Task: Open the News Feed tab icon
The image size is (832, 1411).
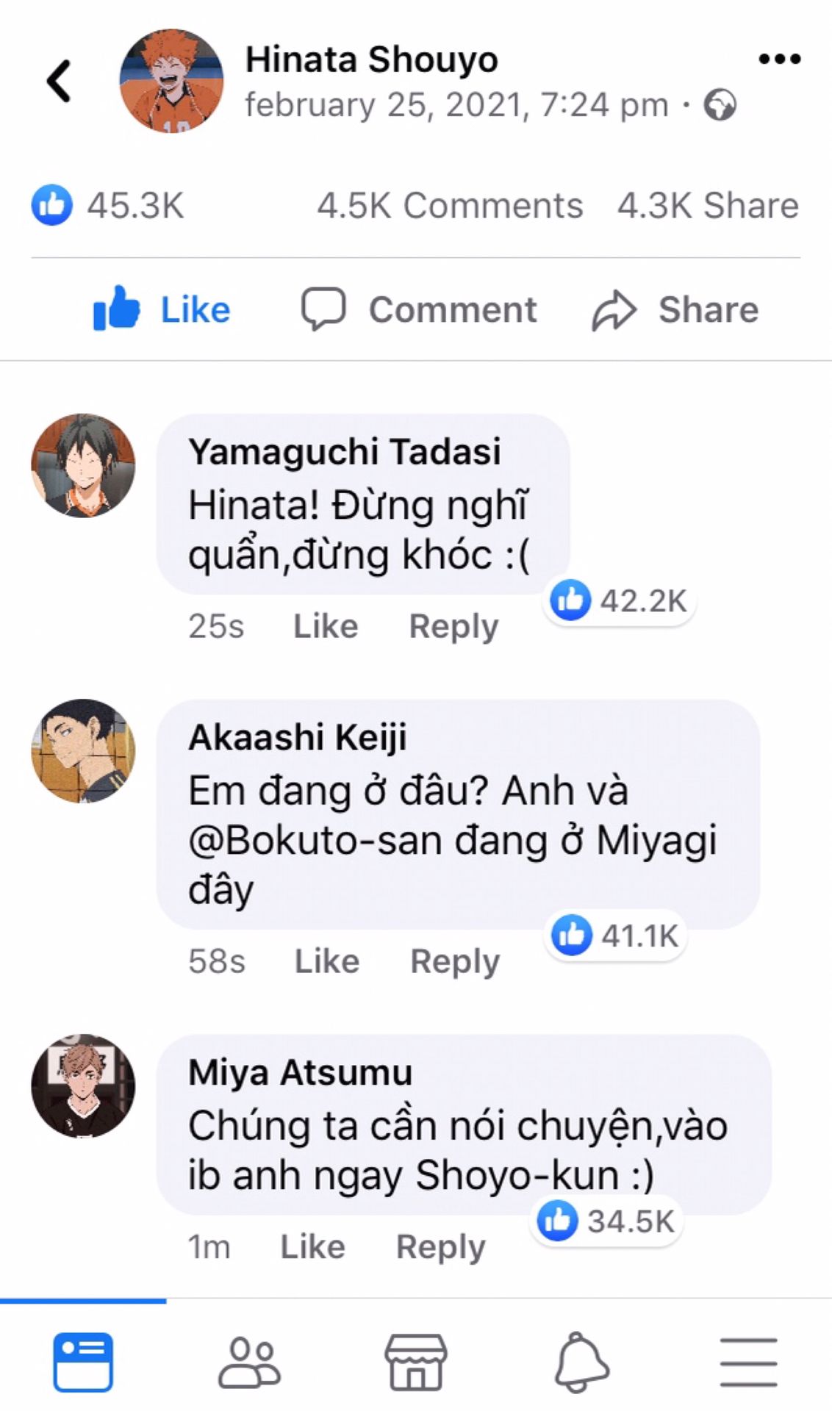Action: pos(83,1361)
